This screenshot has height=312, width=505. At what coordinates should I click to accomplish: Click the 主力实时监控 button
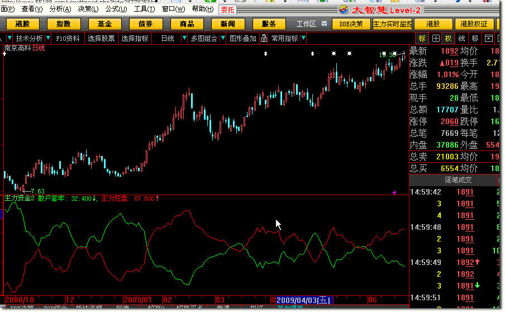392,24
